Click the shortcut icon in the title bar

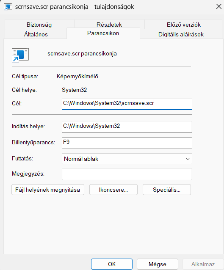coord(8,7)
